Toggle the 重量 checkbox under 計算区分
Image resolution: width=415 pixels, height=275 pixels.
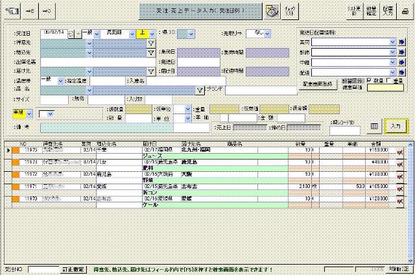[x=389, y=80]
